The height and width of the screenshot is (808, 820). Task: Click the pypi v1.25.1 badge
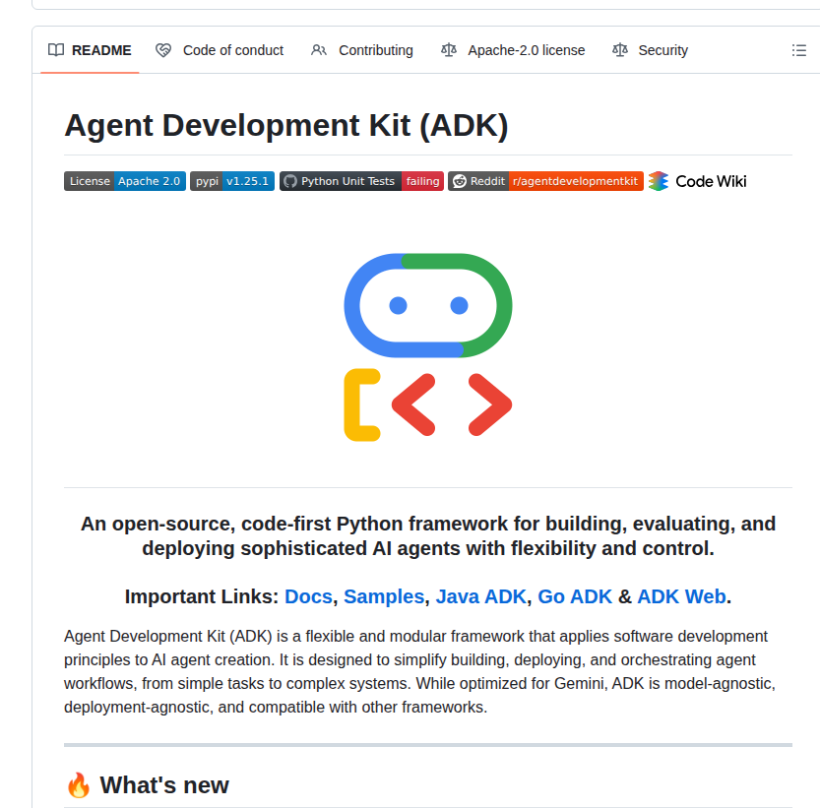tap(231, 181)
